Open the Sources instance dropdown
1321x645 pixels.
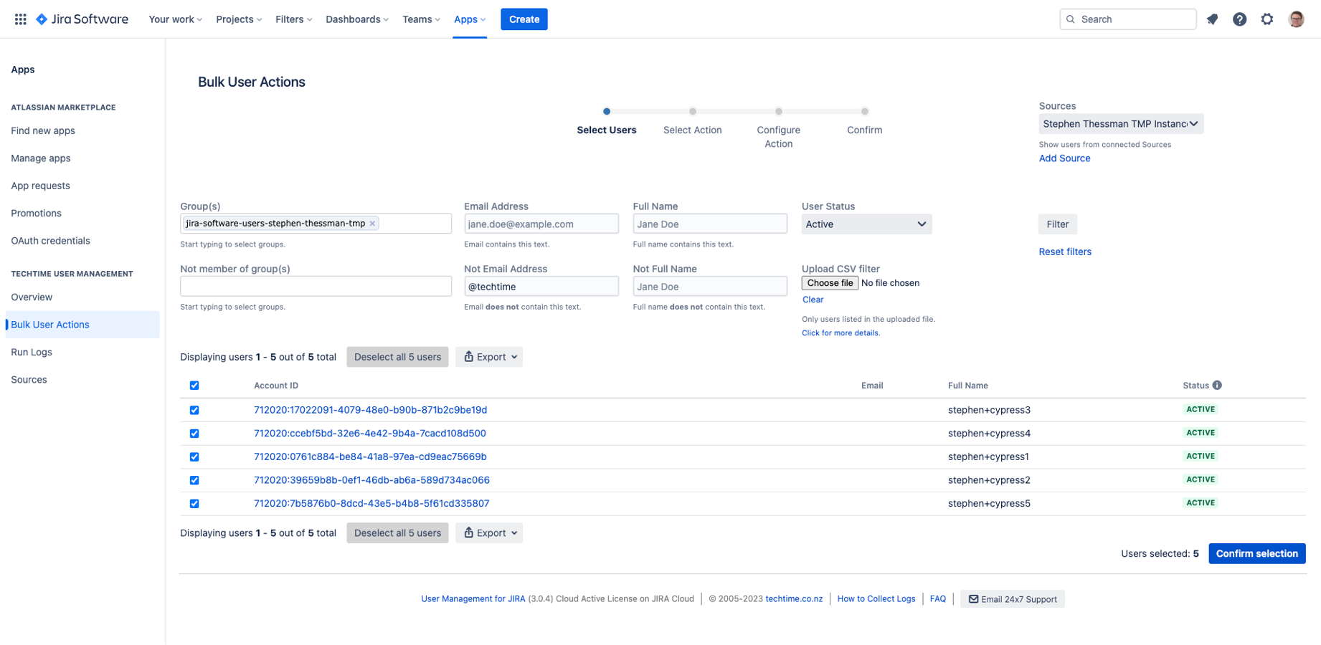(1120, 124)
